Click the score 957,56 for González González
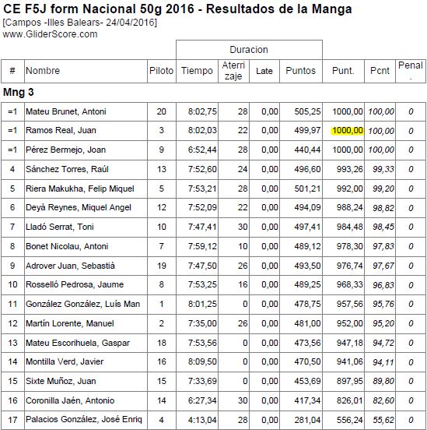This screenshot has height=430, width=427. click(350, 304)
